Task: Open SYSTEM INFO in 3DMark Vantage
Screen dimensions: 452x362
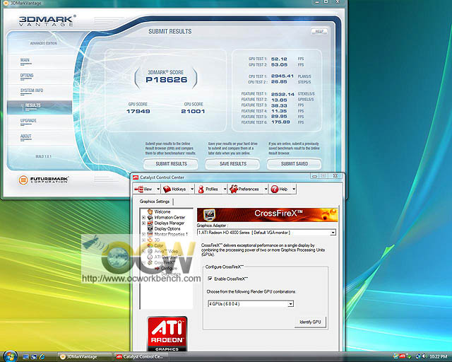Action: (32, 90)
